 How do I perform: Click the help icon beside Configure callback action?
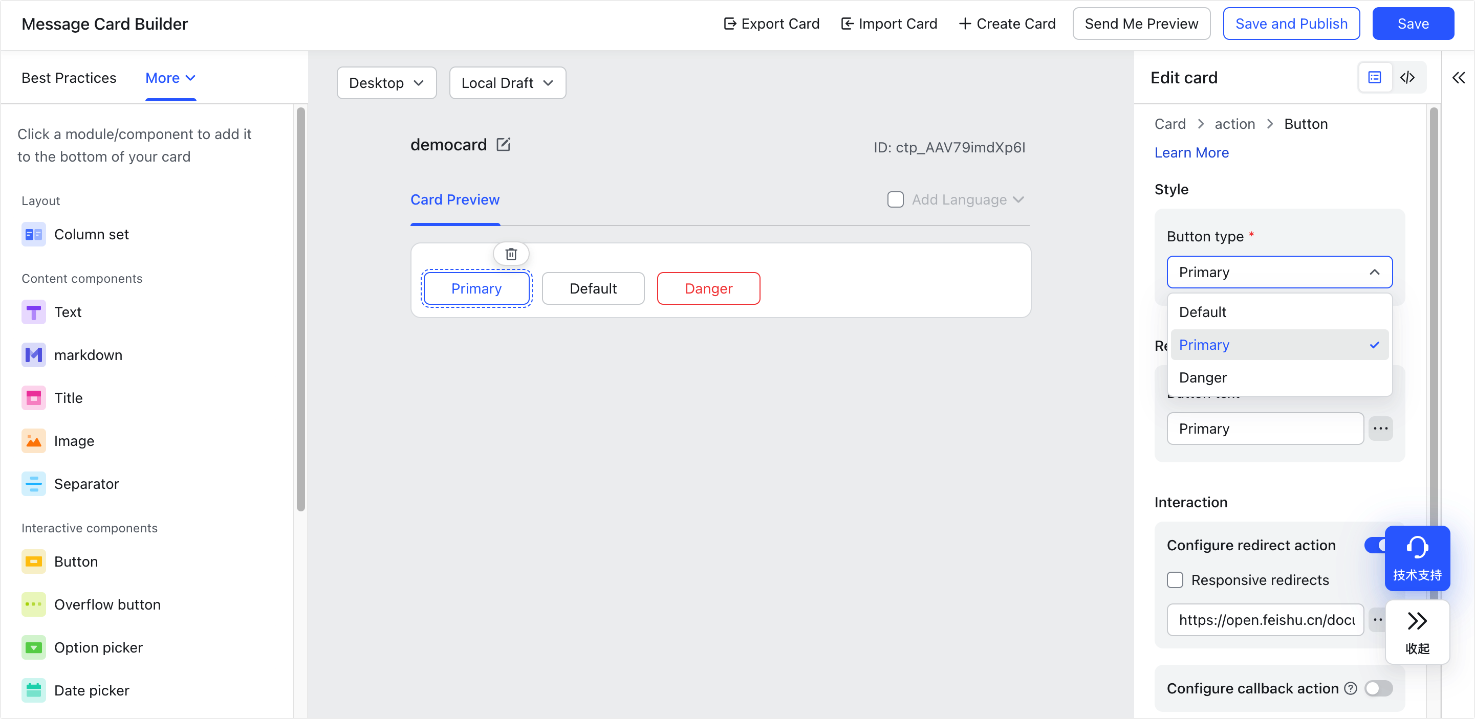1350,688
